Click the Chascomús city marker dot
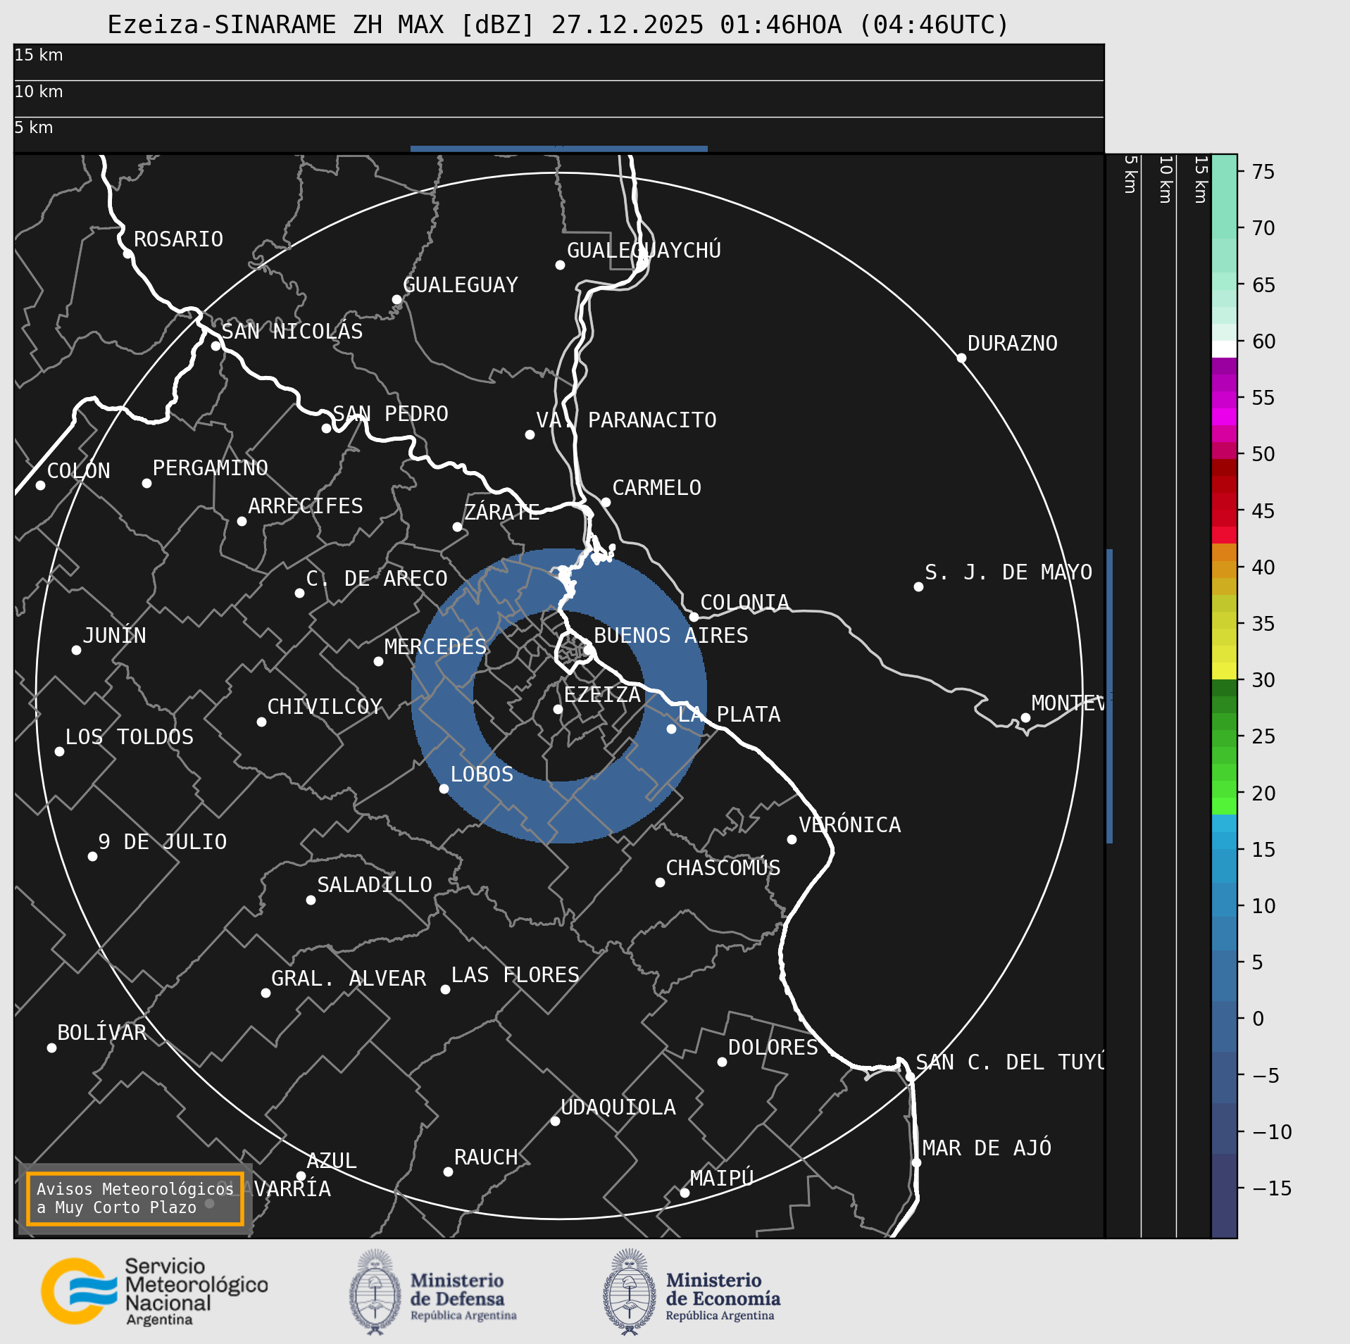The image size is (1350, 1344). coord(660,882)
